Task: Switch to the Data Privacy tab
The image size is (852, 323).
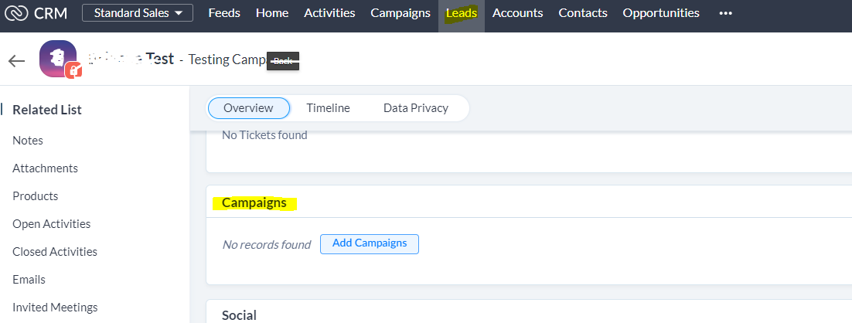Action: pyautogui.click(x=416, y=108)
